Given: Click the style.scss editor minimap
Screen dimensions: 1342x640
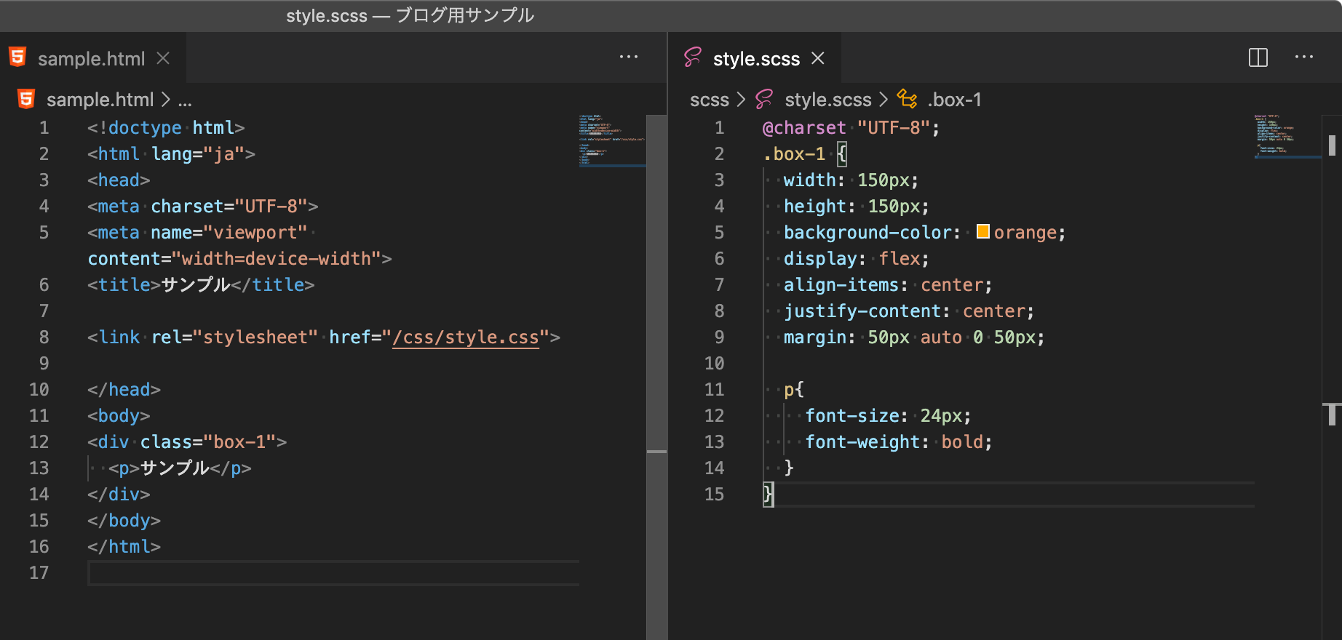Looking at the screenshot, I should (1287, 136).
